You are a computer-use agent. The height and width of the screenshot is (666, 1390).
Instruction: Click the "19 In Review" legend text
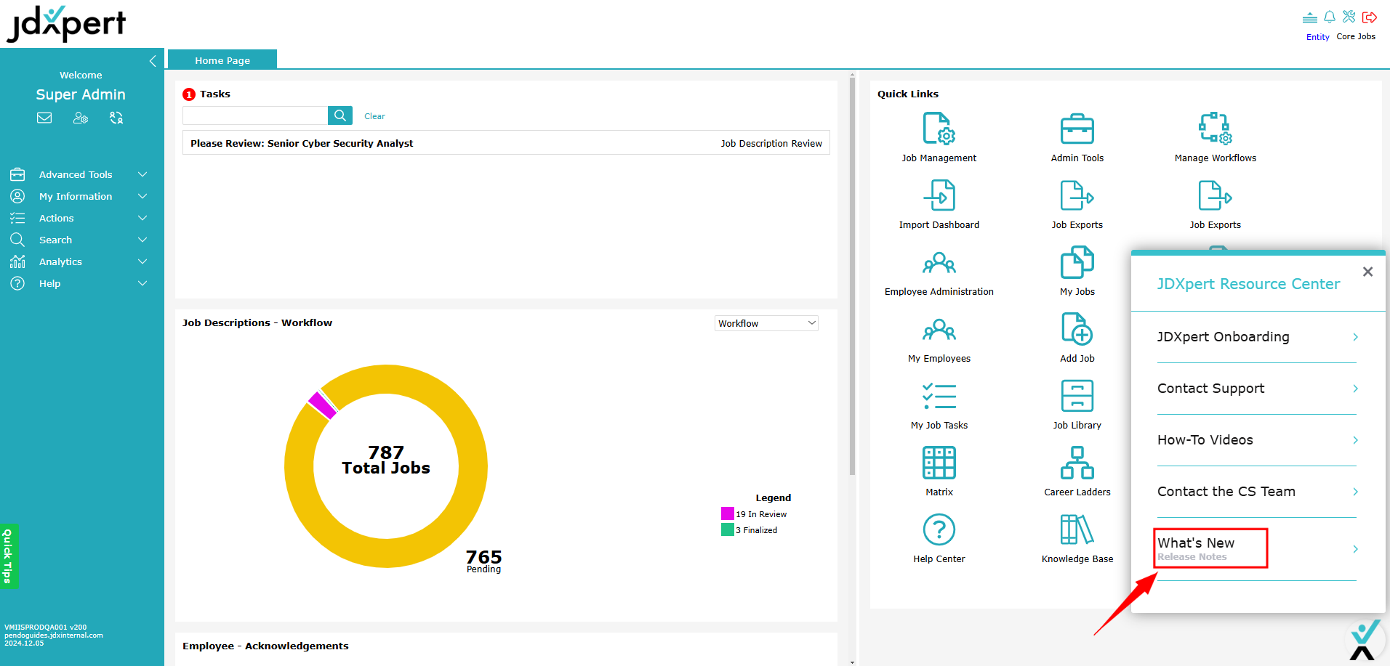(x=761, y=514)
